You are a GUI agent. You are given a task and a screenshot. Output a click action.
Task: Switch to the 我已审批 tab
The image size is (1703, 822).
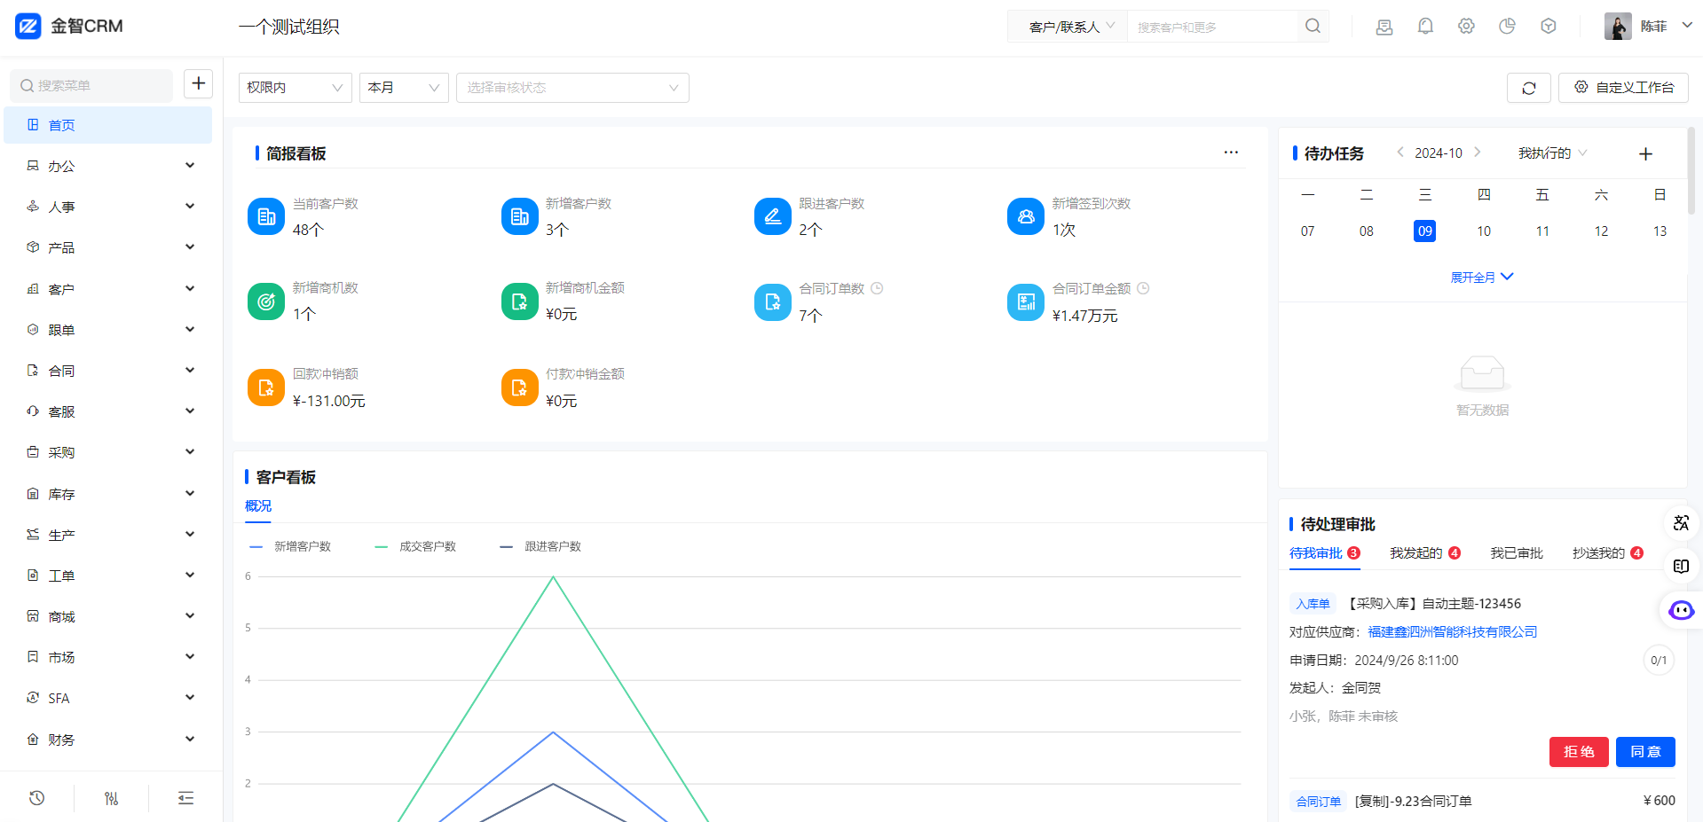(x=1517, y=553)
